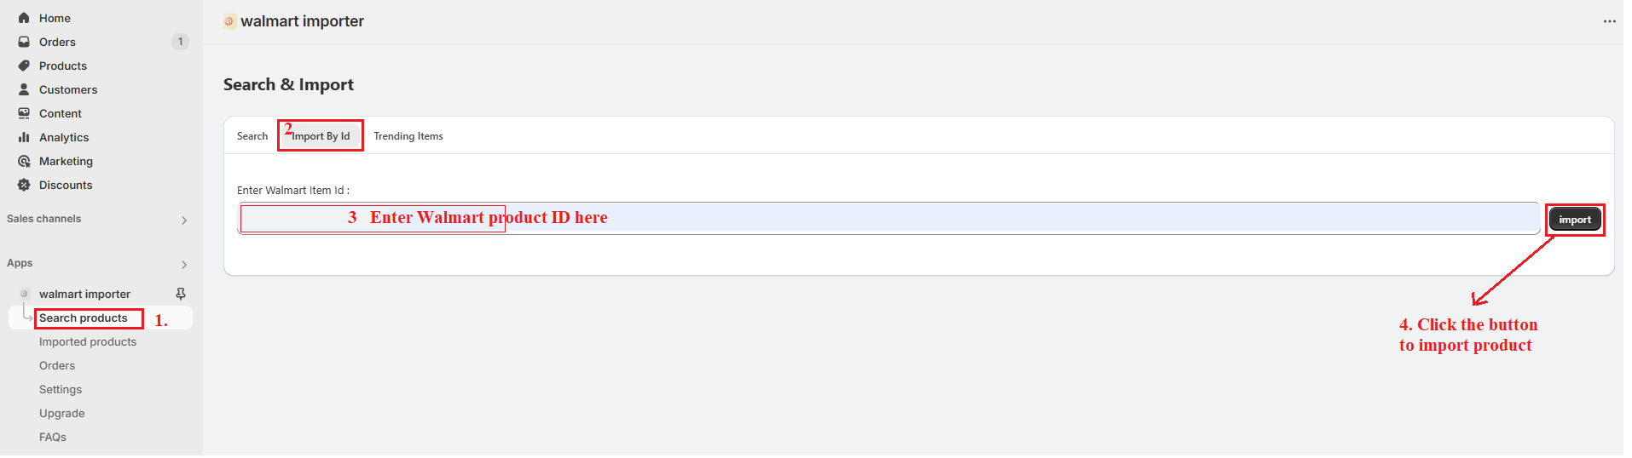Image resolution: width=1632 pixels, height=458 pixels.
Task: Click the Analytics bar chart icon
Action: (24, 137)
